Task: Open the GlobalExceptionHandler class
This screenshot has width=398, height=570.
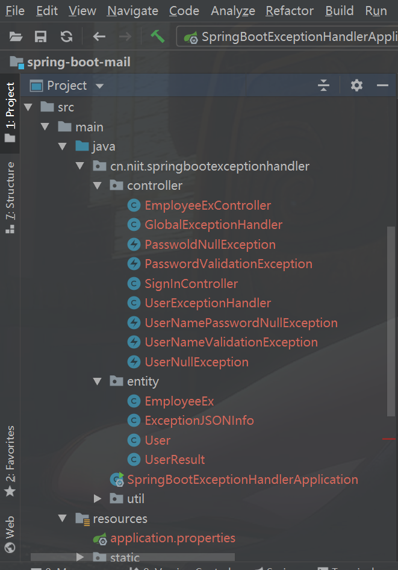Action: 213,225
